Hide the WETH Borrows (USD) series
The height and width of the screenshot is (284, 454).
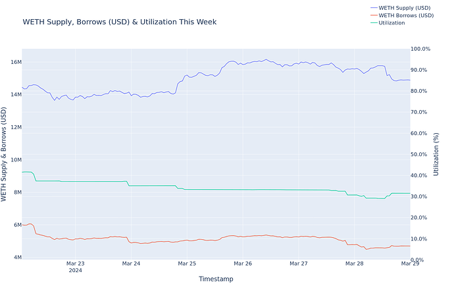[x=407, y=15]
